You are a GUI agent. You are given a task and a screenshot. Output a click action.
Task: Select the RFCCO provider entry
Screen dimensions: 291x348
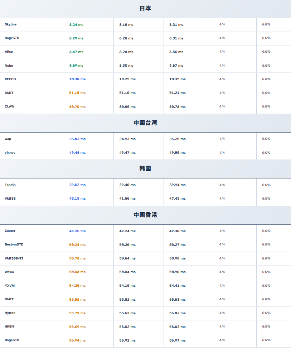(10, 79)
